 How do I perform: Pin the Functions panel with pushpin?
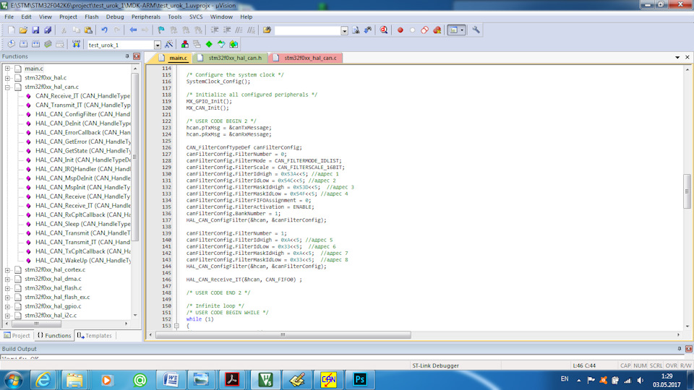tap(127, 56)
